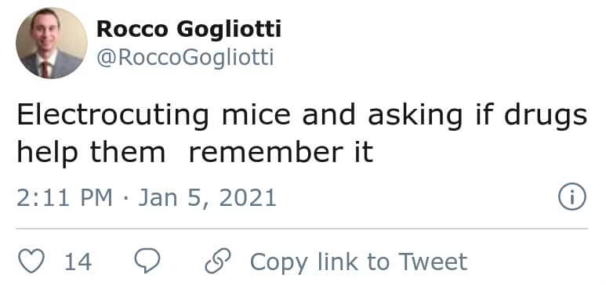
Task: Click the word Electrocuting in the tweet
Action: (113, 115)
